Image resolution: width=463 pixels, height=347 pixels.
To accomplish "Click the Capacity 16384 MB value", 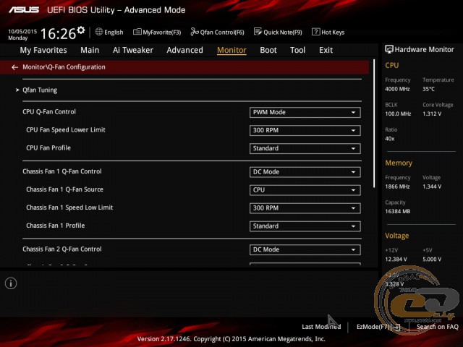I will [x=397, y=211].
